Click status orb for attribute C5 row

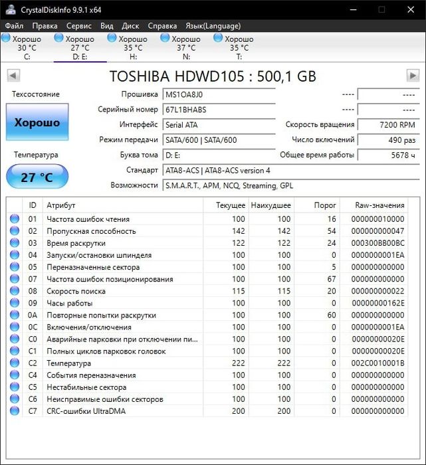point(15,387)
